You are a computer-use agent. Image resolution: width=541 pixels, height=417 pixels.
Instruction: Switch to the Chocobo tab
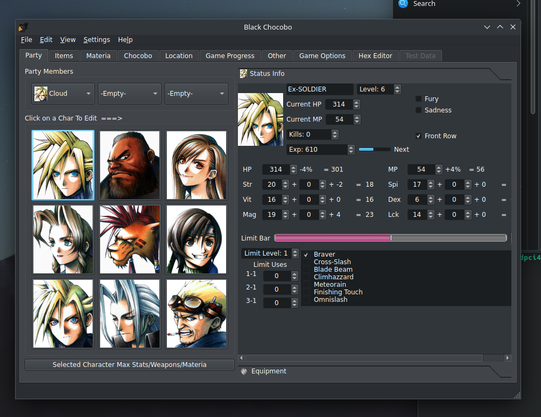click(138, 56)
